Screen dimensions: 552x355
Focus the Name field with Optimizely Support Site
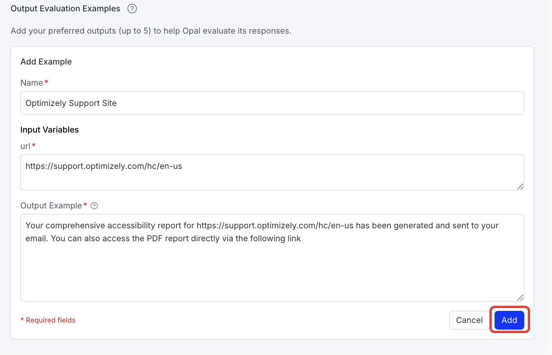click(272, 103)
